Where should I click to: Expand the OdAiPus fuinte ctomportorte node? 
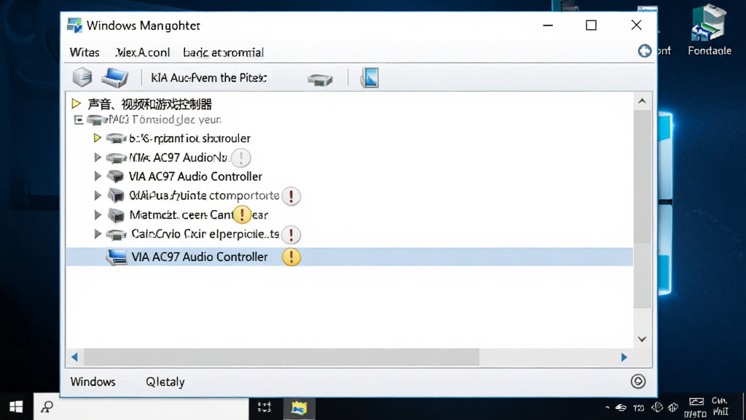point(97,195)
